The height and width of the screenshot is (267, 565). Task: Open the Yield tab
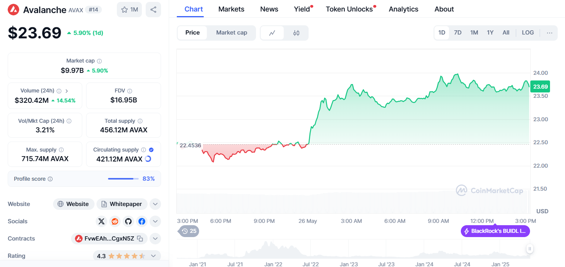click(x=302, y=9)
